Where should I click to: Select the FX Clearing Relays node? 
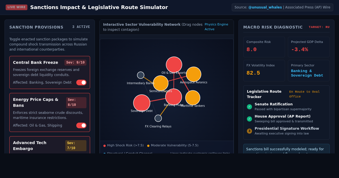(158, 118)
